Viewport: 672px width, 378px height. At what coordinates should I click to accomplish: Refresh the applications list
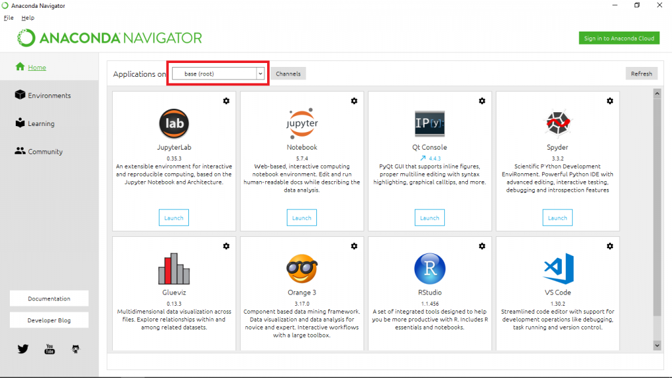click(641, 73)
